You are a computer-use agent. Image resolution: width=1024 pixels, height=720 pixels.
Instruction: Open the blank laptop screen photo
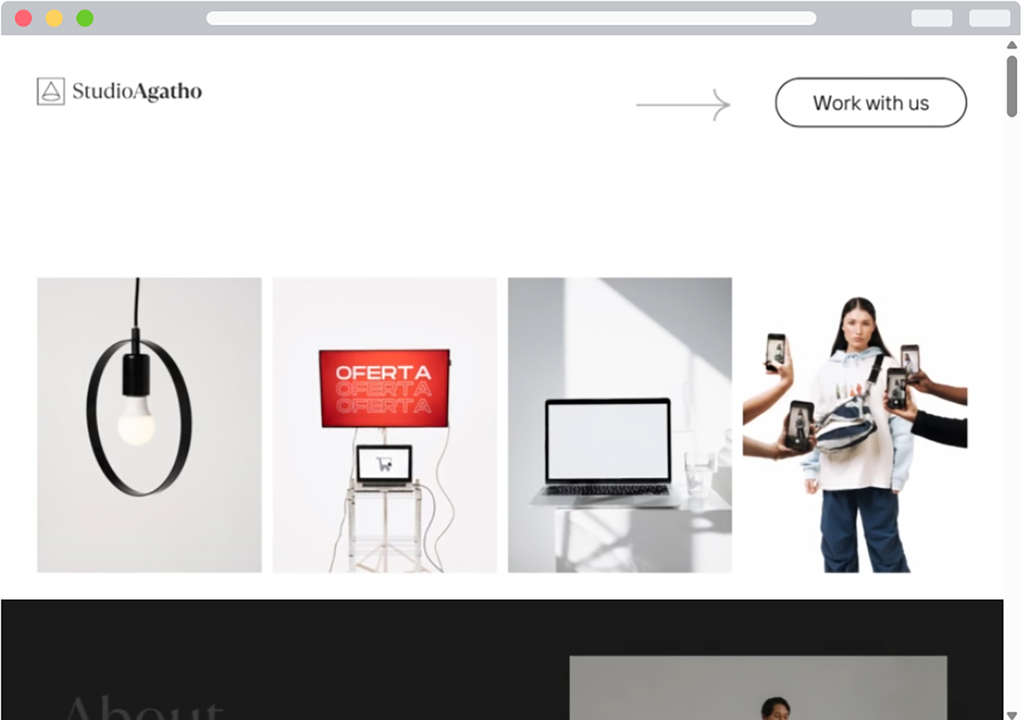[620, 424]
